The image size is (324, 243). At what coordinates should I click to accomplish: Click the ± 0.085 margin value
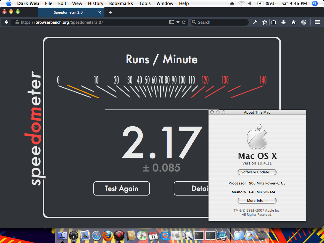click(x=162, y=168)
